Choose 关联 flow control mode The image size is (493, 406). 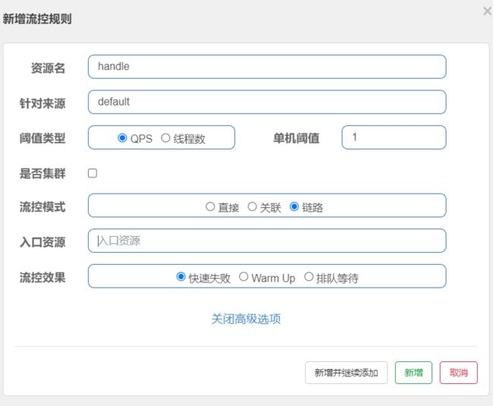(252, 206)
